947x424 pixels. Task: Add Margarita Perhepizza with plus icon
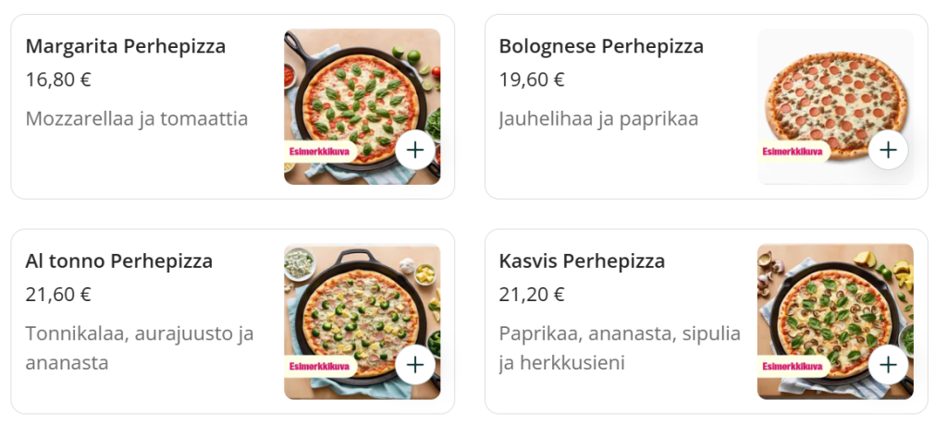415,150
